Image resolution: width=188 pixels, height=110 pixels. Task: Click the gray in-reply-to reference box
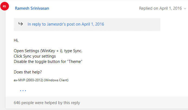click(87, 24)
